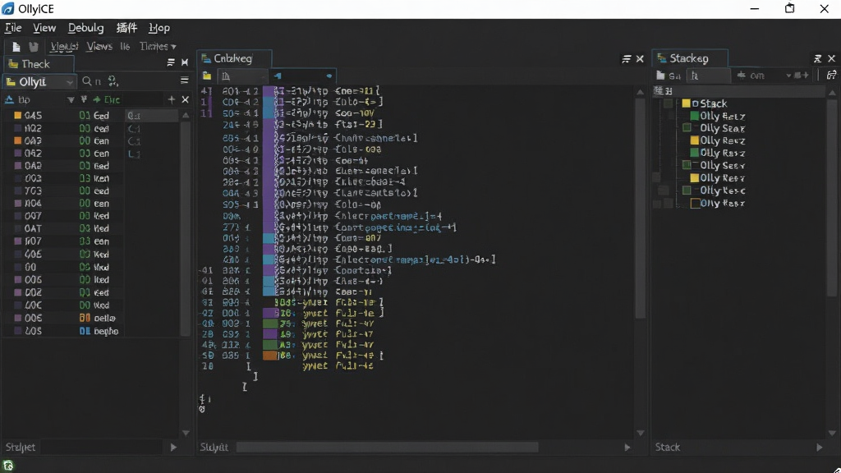Click the new file icon in the main toolbar
This screenshot has height=473, width=841.
coord(16,47)
